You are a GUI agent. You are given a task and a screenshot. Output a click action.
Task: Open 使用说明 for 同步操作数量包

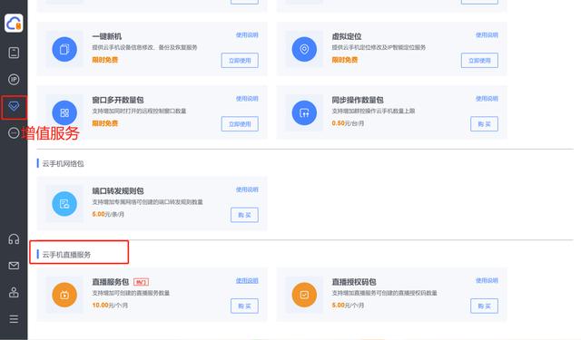pyautogui.click(x=487, y=99)
